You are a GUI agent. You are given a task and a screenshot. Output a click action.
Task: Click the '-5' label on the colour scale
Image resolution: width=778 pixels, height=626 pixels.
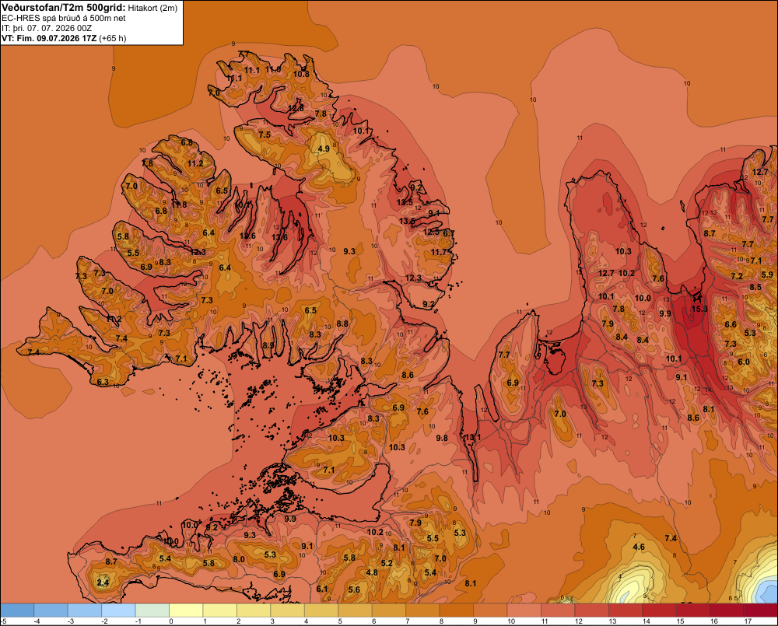(x=3, y=621)
